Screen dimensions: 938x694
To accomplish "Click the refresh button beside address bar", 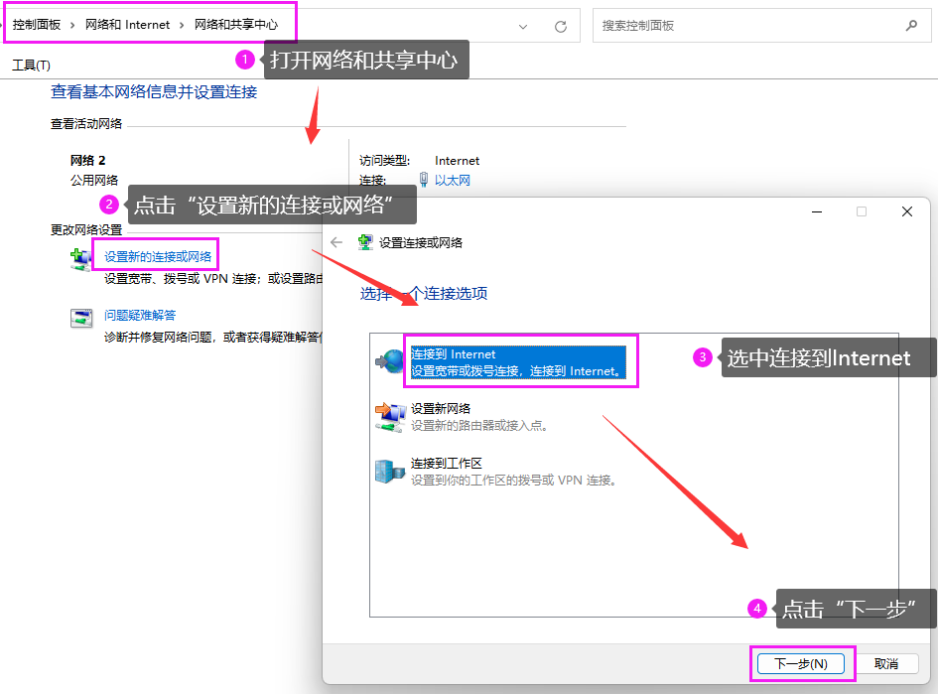I will pos(561,26).
